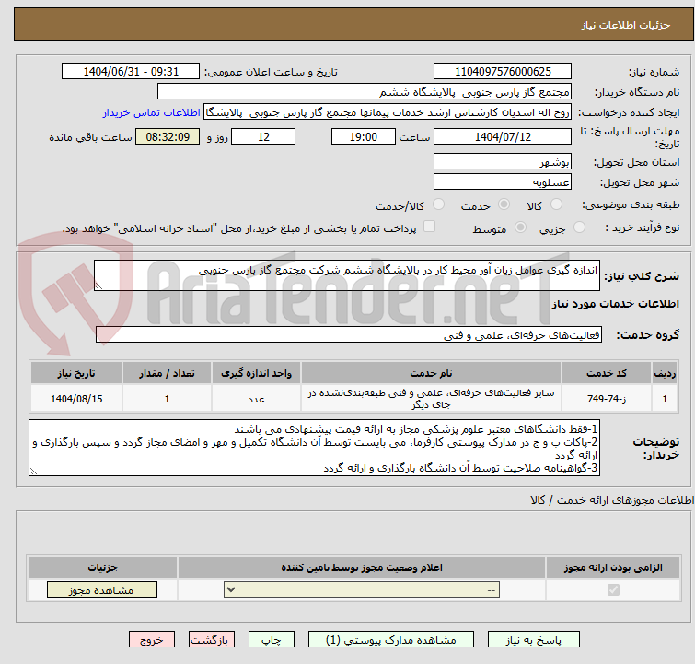Click the deadline date field 1404/07/12
The image size is (695, 664).
(503, 136)
